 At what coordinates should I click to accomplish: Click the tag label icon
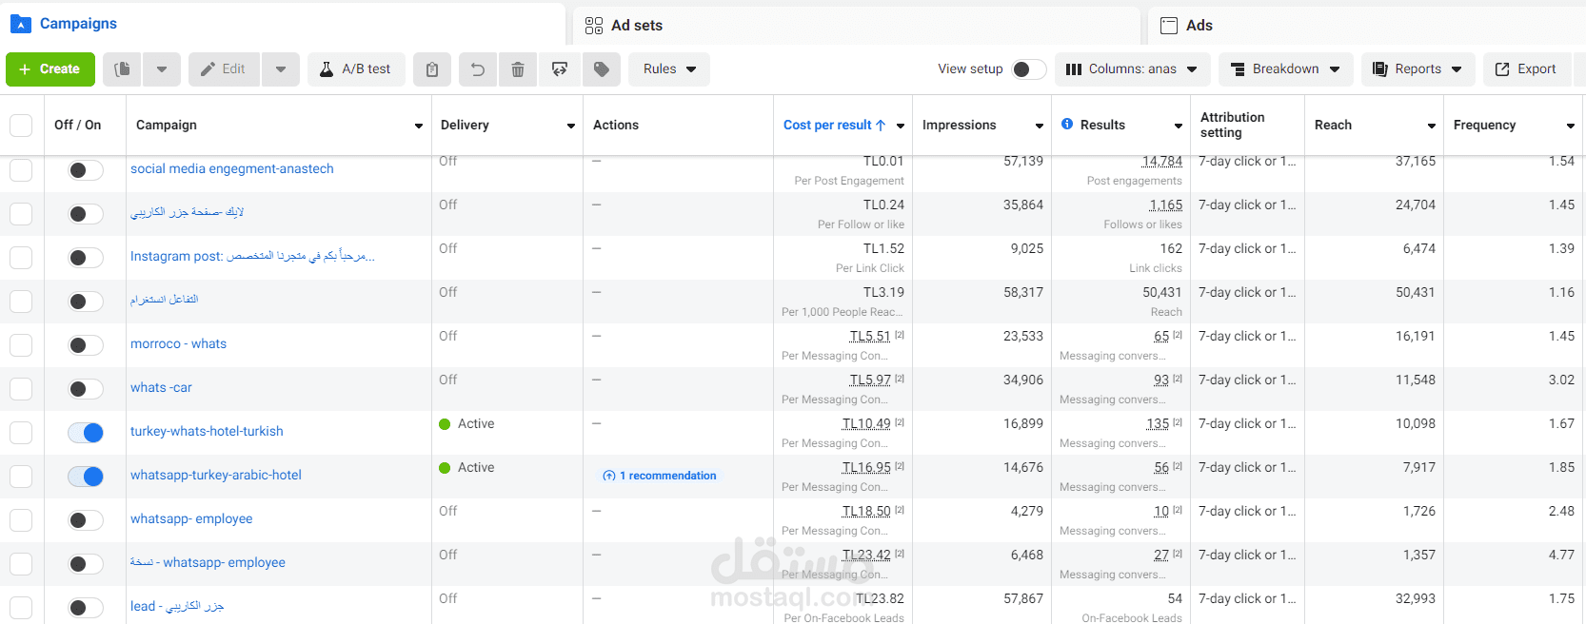tap(602, 69)
